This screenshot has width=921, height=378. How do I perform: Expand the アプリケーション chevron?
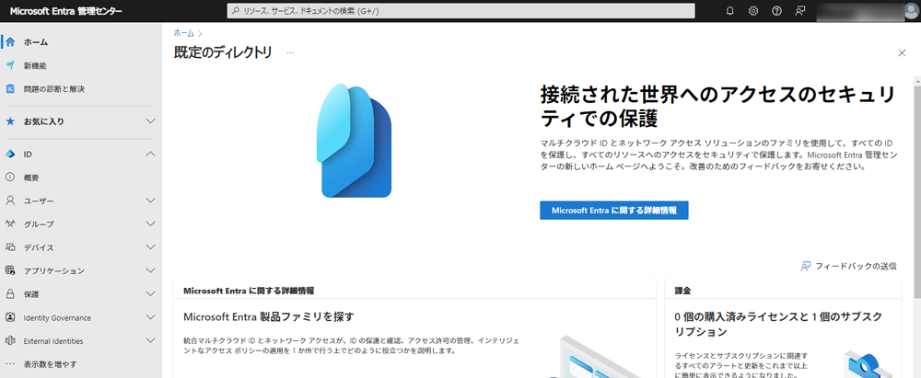(150, 270)
